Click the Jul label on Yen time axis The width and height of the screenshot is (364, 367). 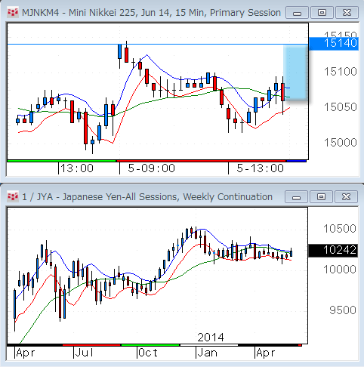(85, 353)
